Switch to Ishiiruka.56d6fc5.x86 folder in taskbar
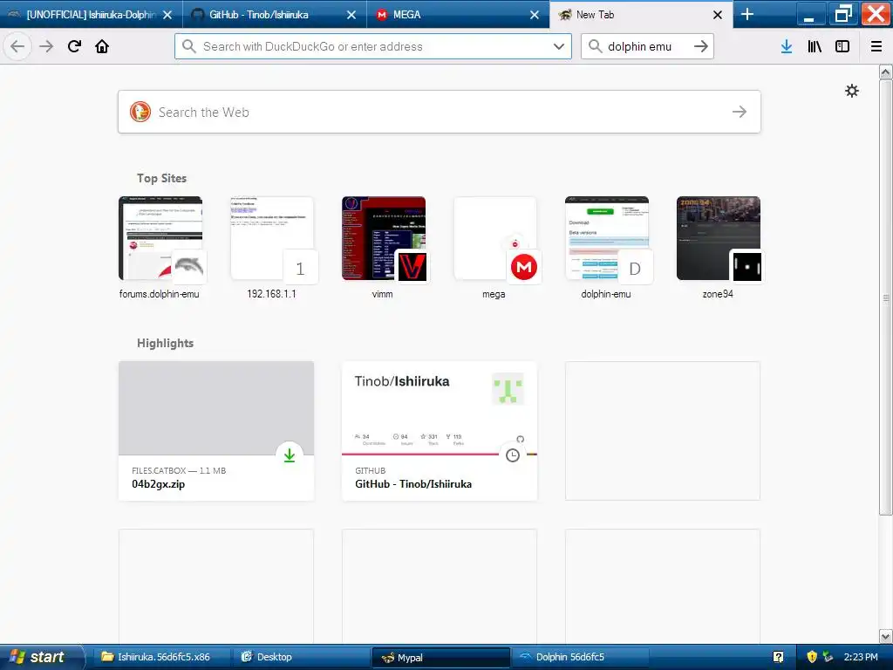893x670 pixels. coord(160,657)
